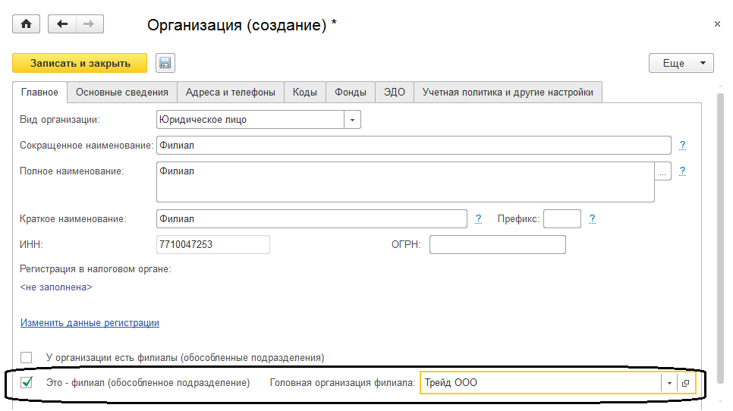Click the floppy disk save icon

coord(165,63)
